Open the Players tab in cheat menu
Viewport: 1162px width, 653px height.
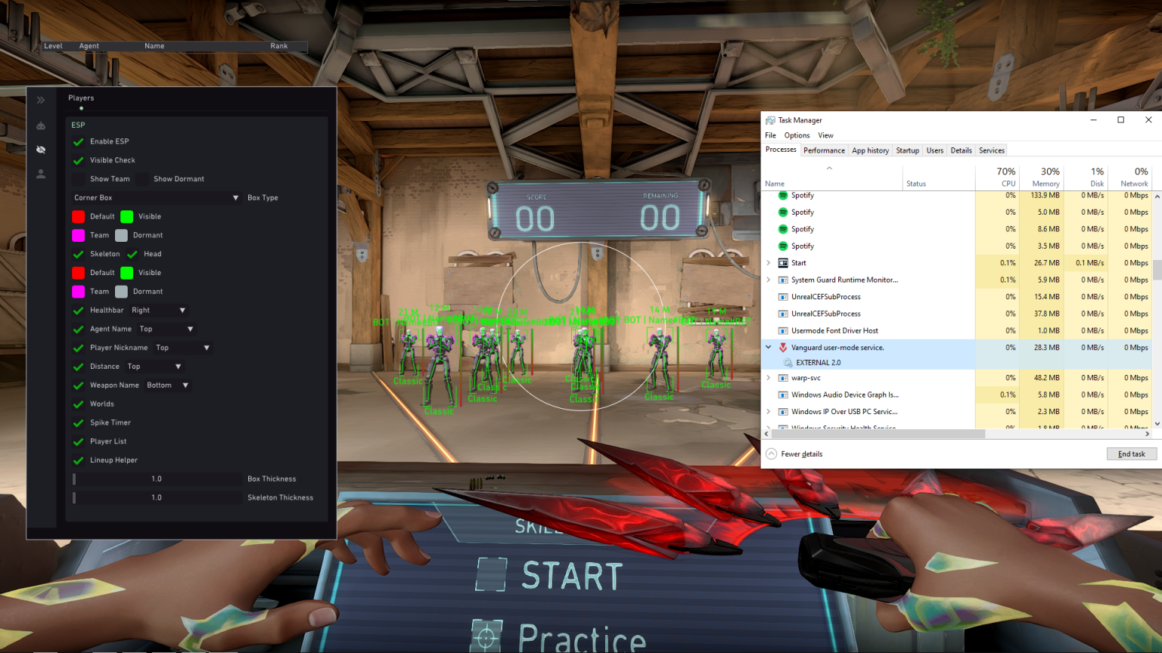(81, 98)
